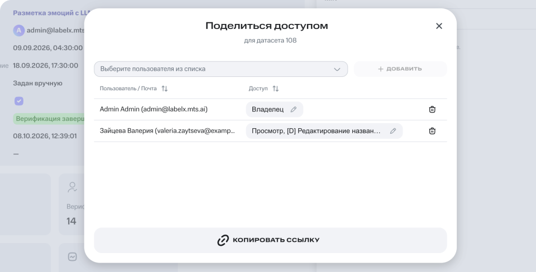The height and width of the screenshot is (272, 536).
Task: Close the Поделиться доступом dialog
Action: [439, 26]
